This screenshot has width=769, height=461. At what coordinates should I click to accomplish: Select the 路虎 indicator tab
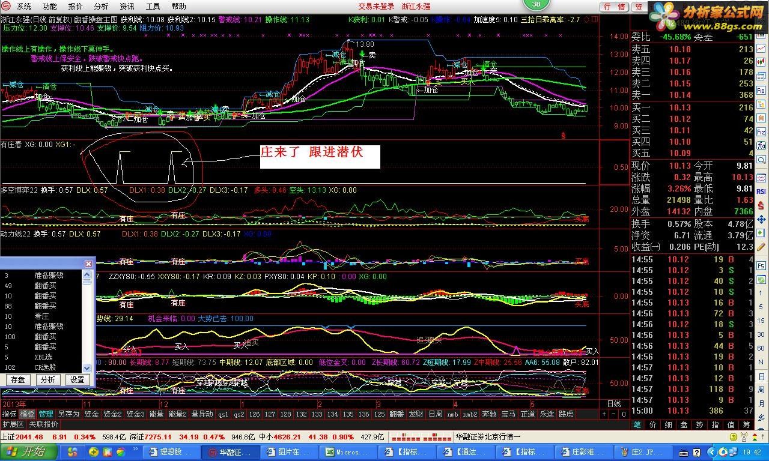pyautogui.click(x=566, y=414)
